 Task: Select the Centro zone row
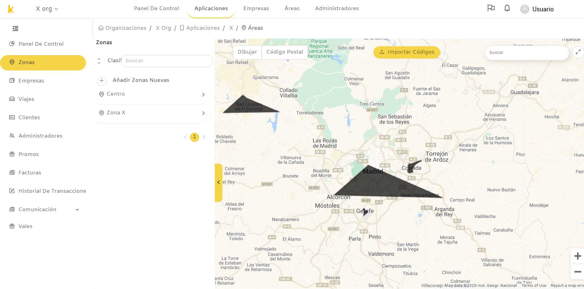[150, 94]
